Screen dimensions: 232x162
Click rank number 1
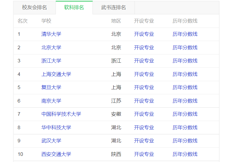[x=19, y=34]
